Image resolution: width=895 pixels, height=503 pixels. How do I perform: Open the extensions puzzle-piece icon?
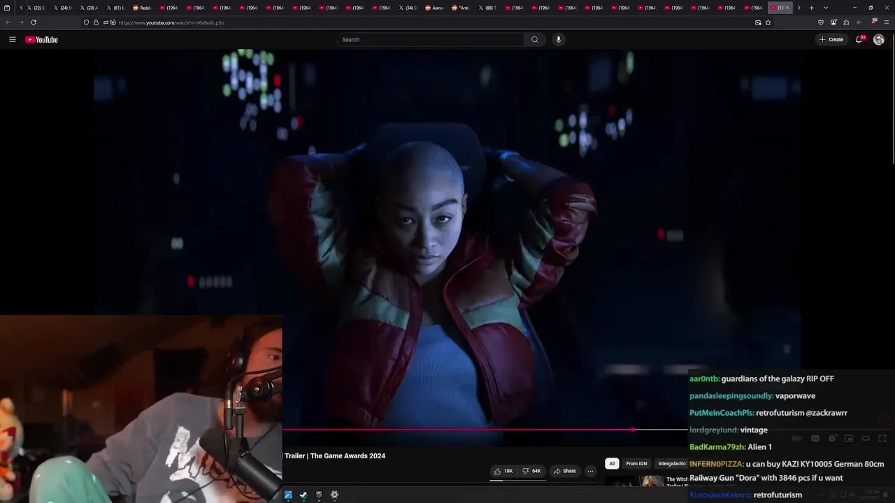846,22
